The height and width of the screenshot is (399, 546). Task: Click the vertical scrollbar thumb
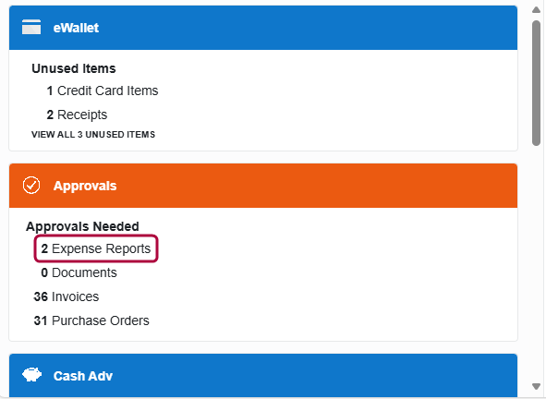coord(536,83)
